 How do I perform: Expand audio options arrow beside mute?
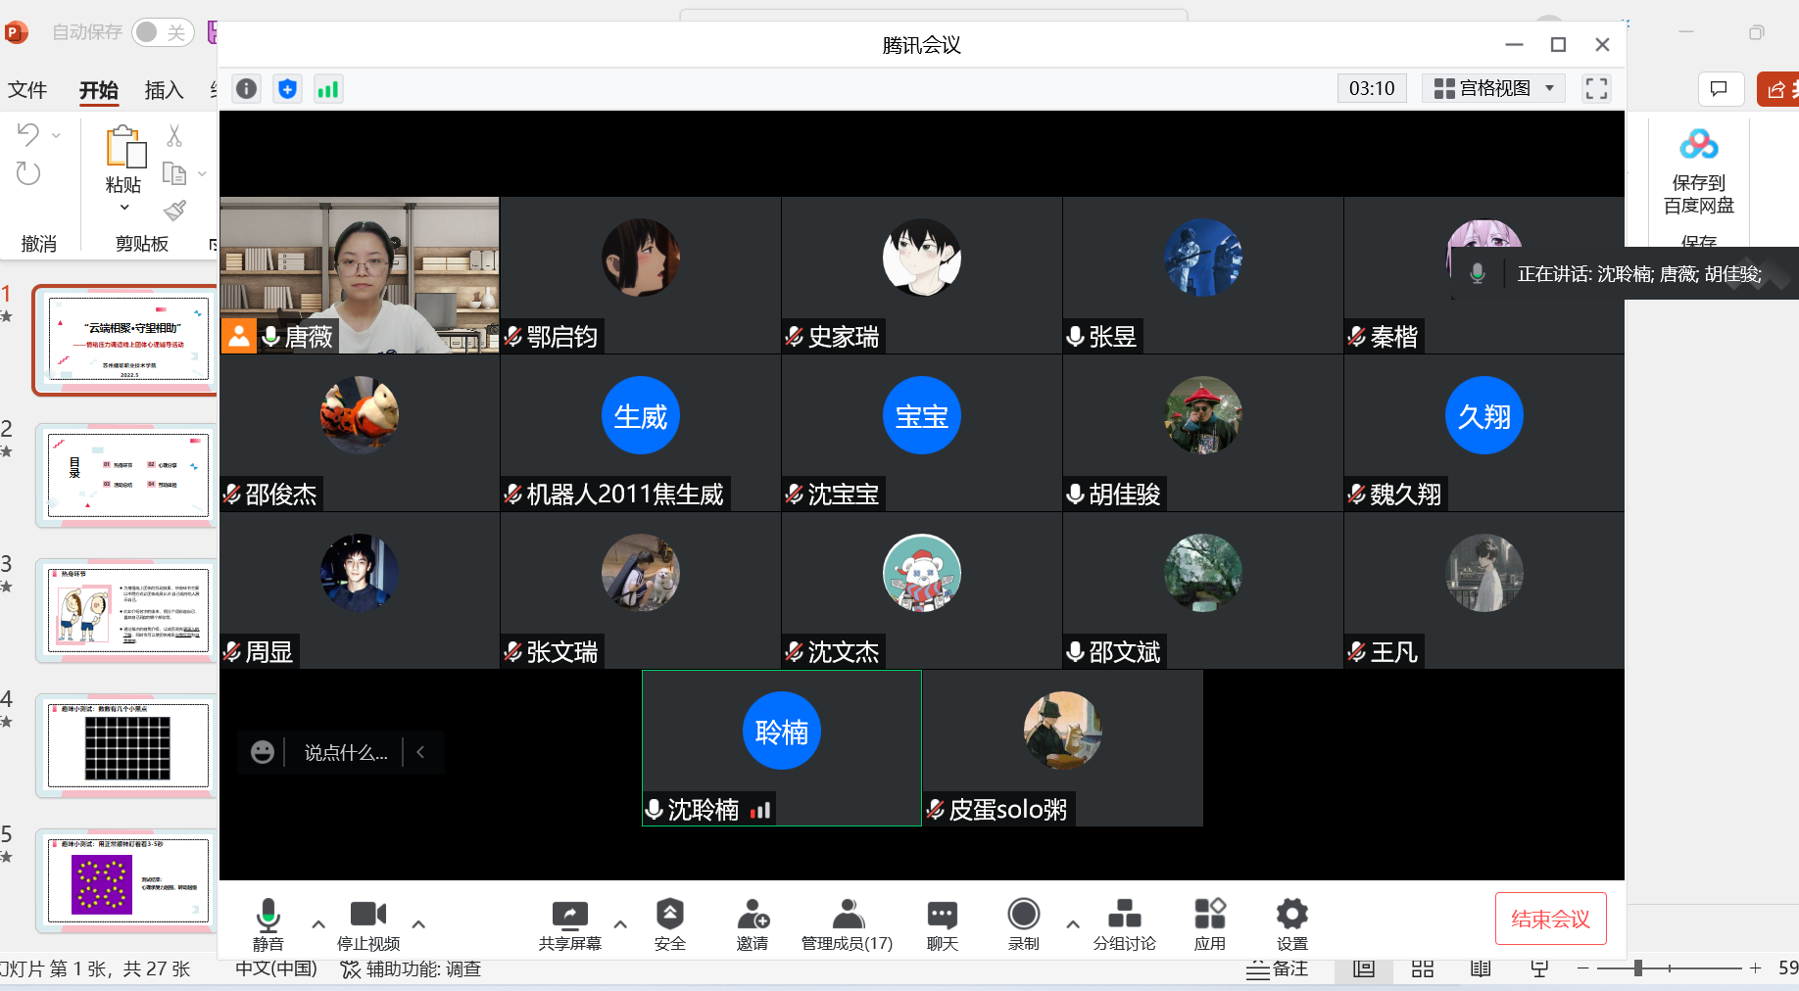click(318, 923)
